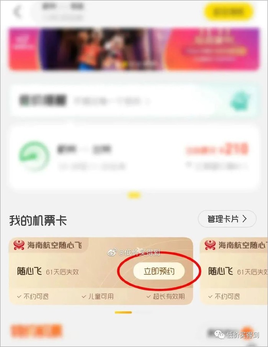The image size is (268, 347).
Task: Tap the Weibo watermark icon
Action: [112, 252]
